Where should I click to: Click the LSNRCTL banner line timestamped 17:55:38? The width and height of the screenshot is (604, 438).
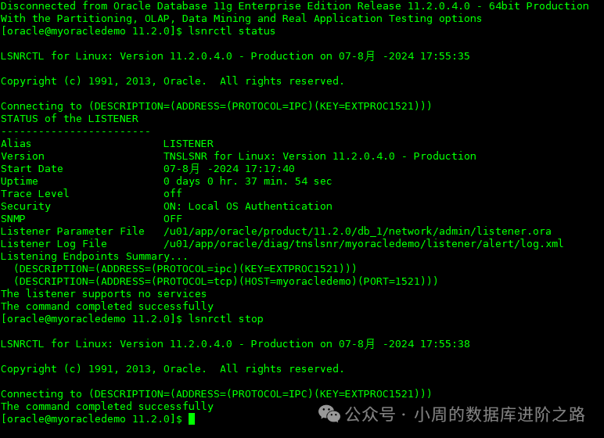click(x=235, y=343)
